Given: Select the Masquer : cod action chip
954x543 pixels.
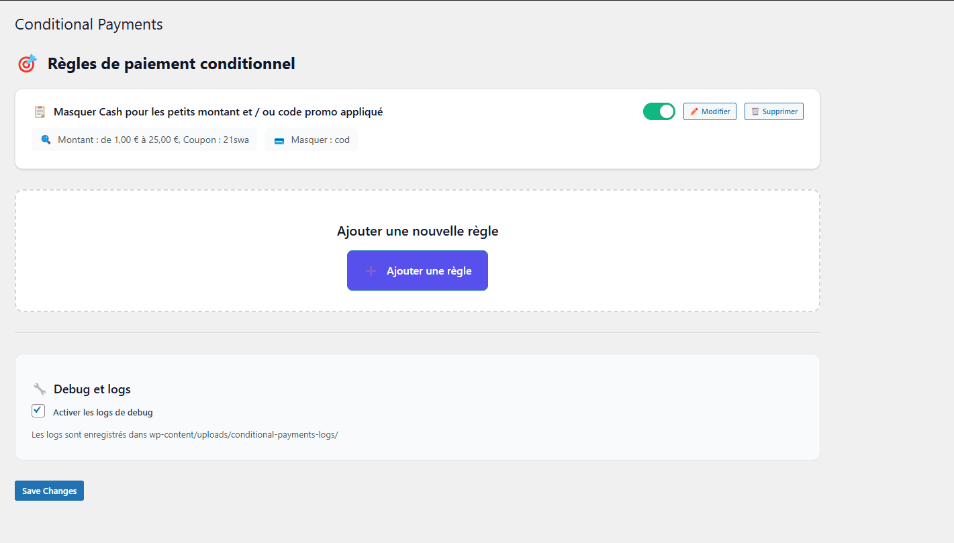Looking at the screenshot, I should 311,140.
